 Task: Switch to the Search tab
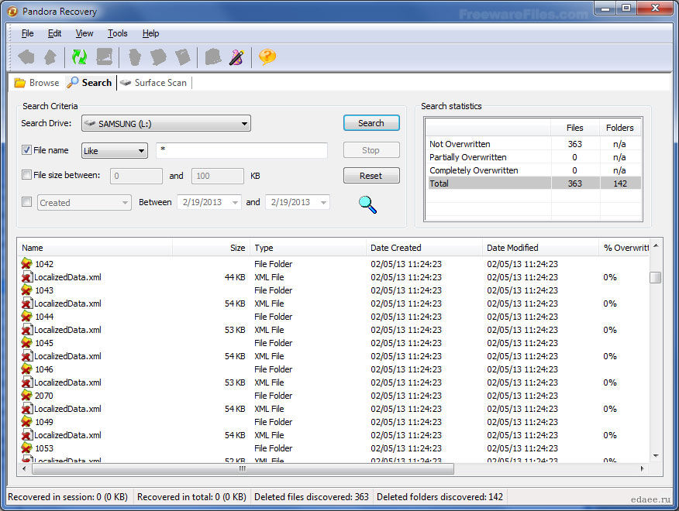coord(90,83)
